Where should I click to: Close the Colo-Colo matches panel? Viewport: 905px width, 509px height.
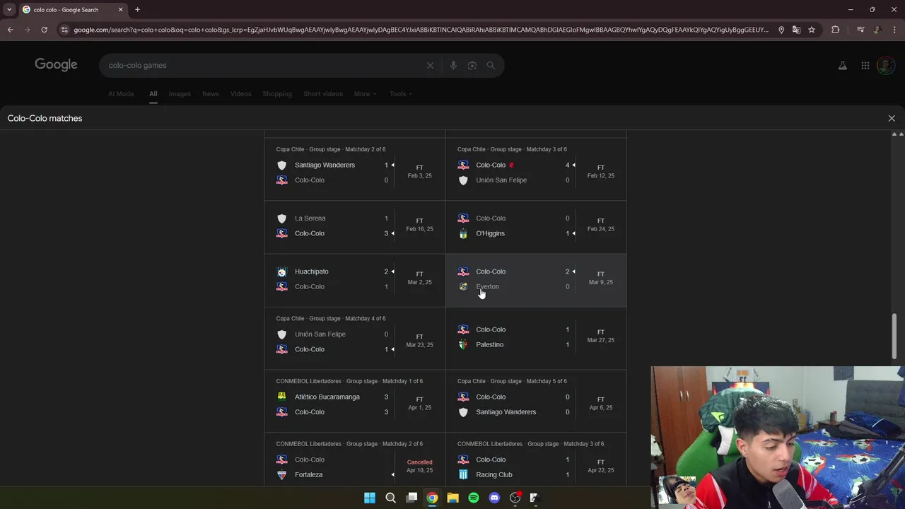(891, 118)
